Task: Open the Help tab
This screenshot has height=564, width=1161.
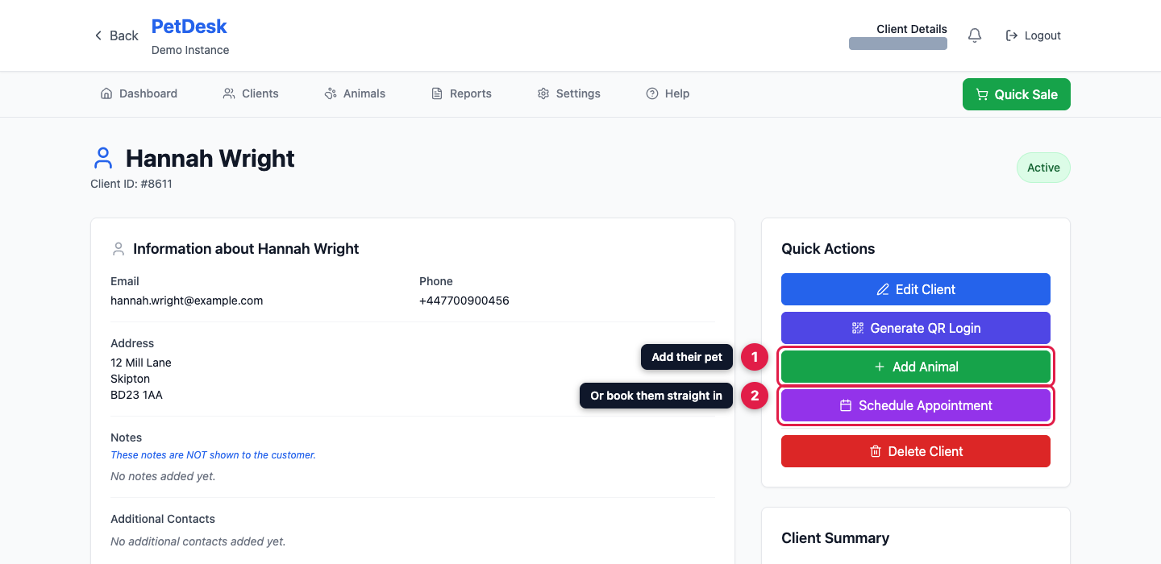Action: [668, 93]
